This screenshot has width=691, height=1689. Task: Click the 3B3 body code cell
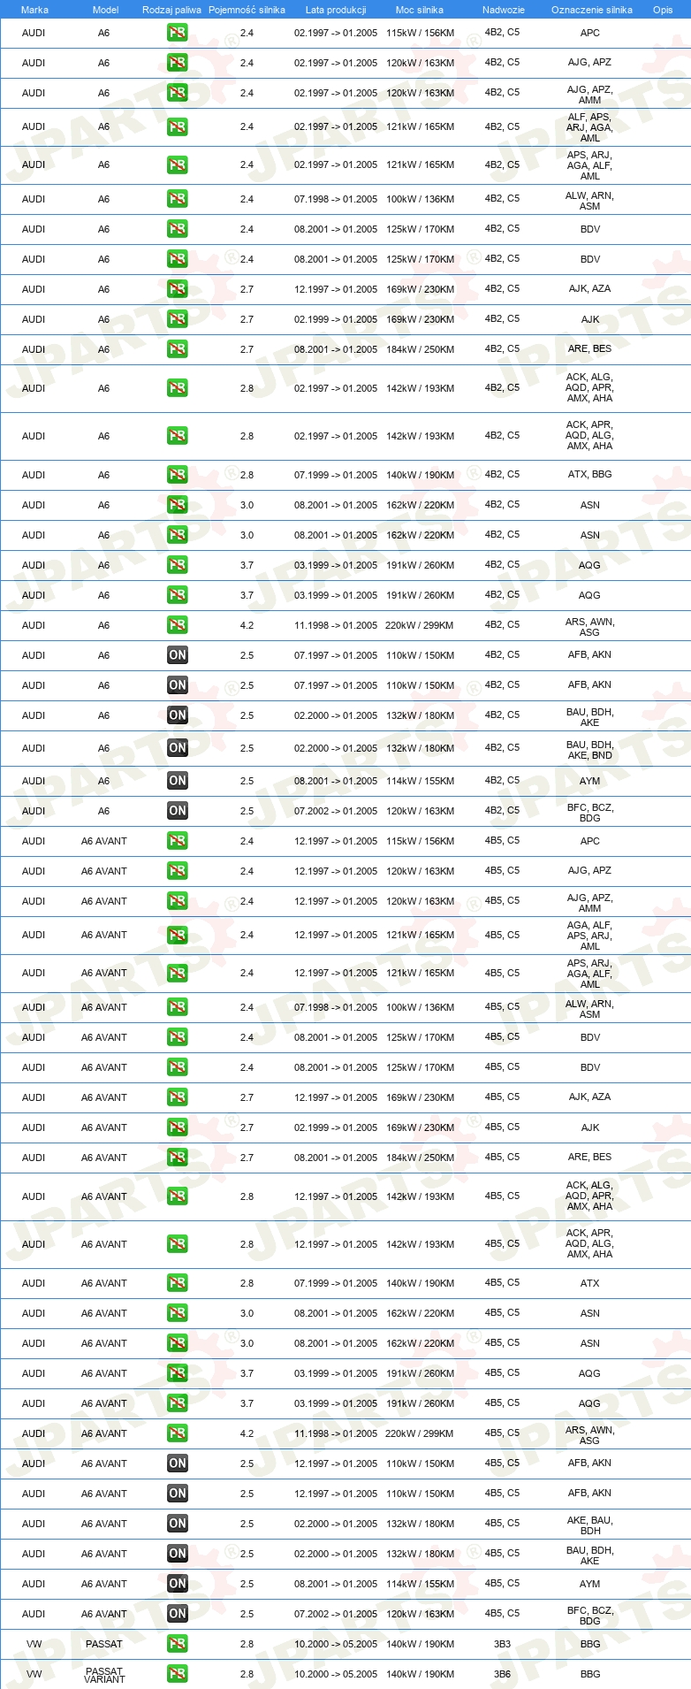[502, 1644]
